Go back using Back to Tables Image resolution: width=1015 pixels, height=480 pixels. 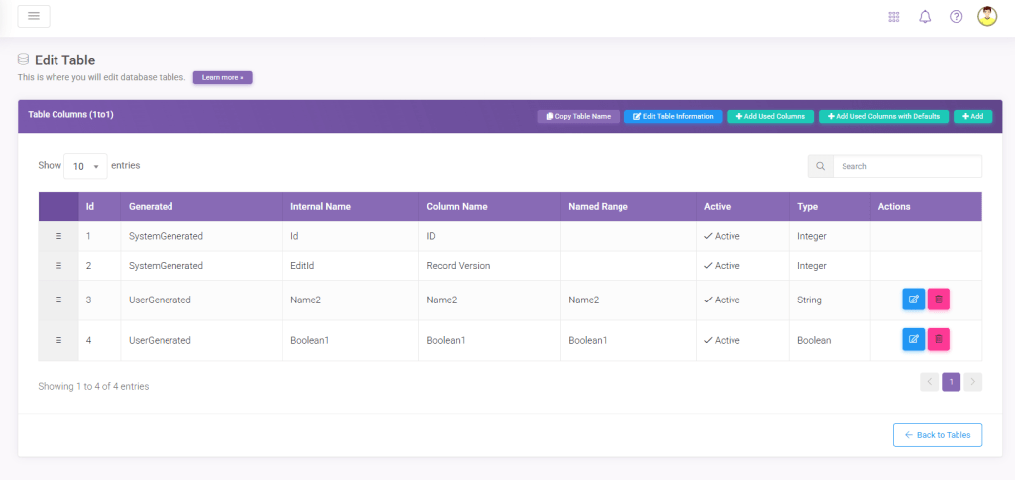click(x=937, y=435)
